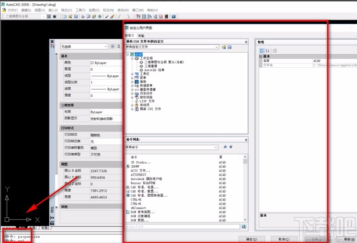
Task: Collapse the 所有 CUI 文件中的自定义 pane
Action: (x=246, y=42)
